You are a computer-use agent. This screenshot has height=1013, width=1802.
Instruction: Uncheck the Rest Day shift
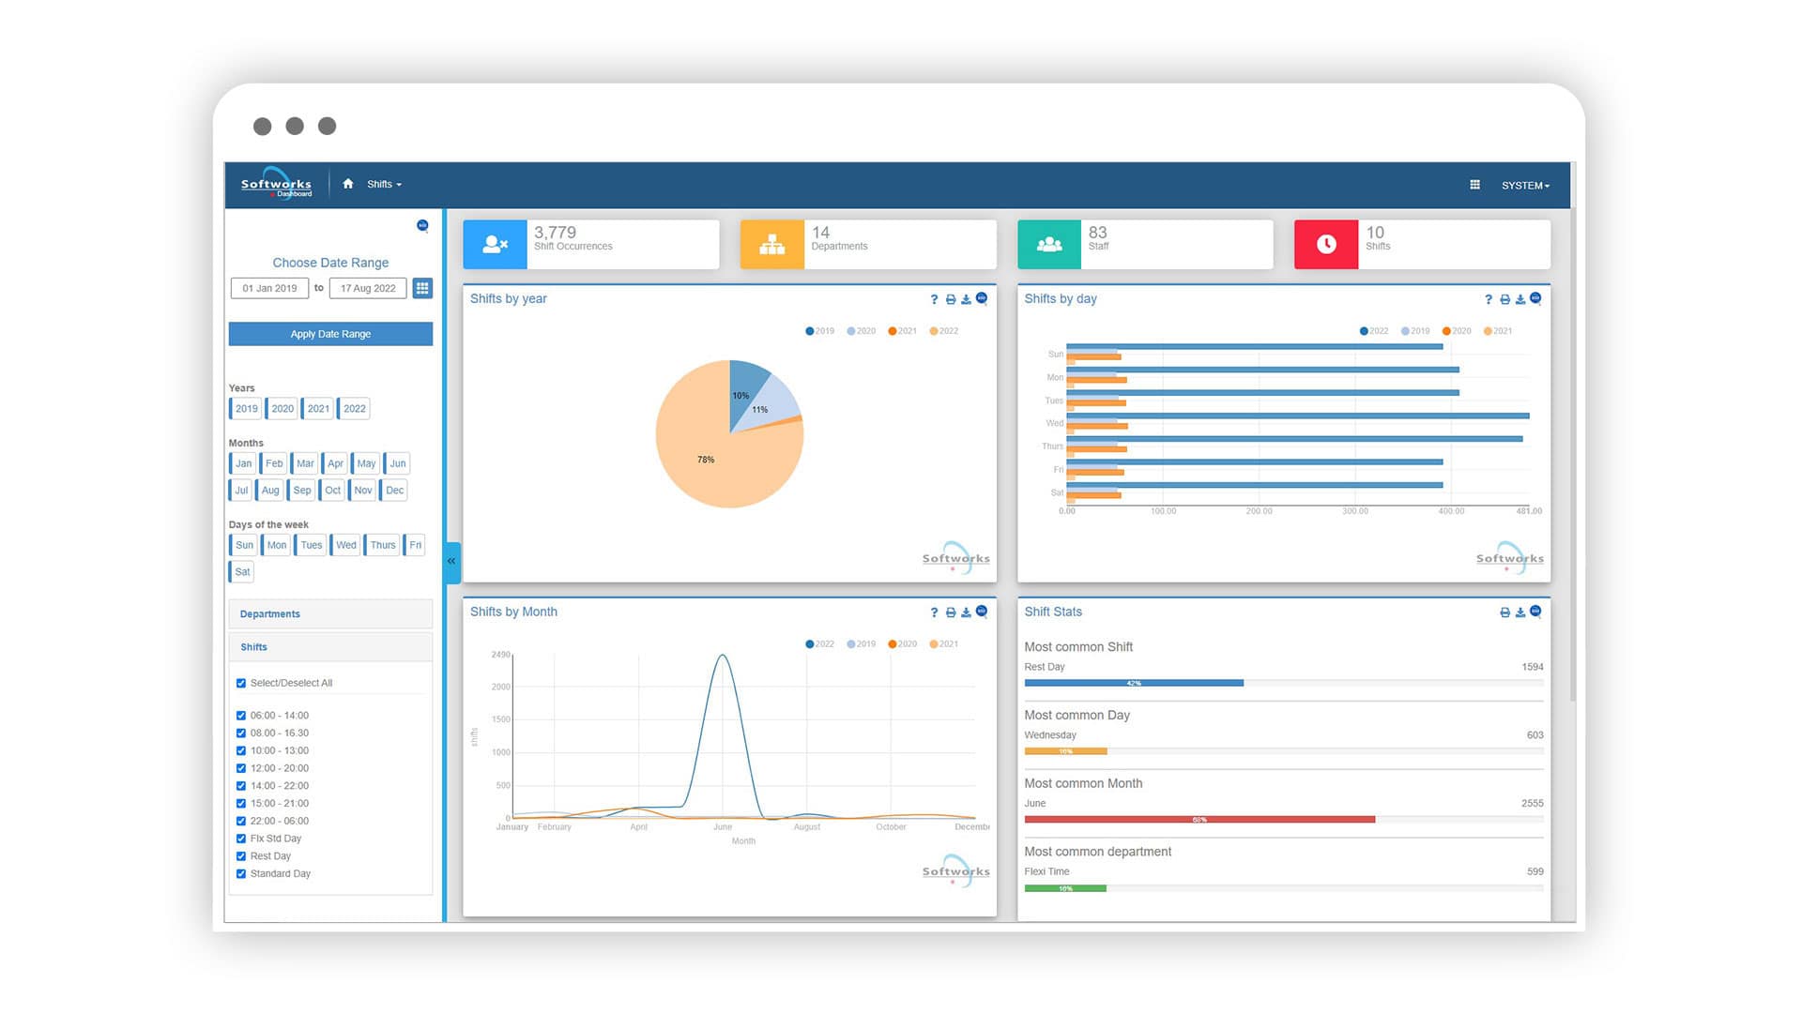click(241, 856)
